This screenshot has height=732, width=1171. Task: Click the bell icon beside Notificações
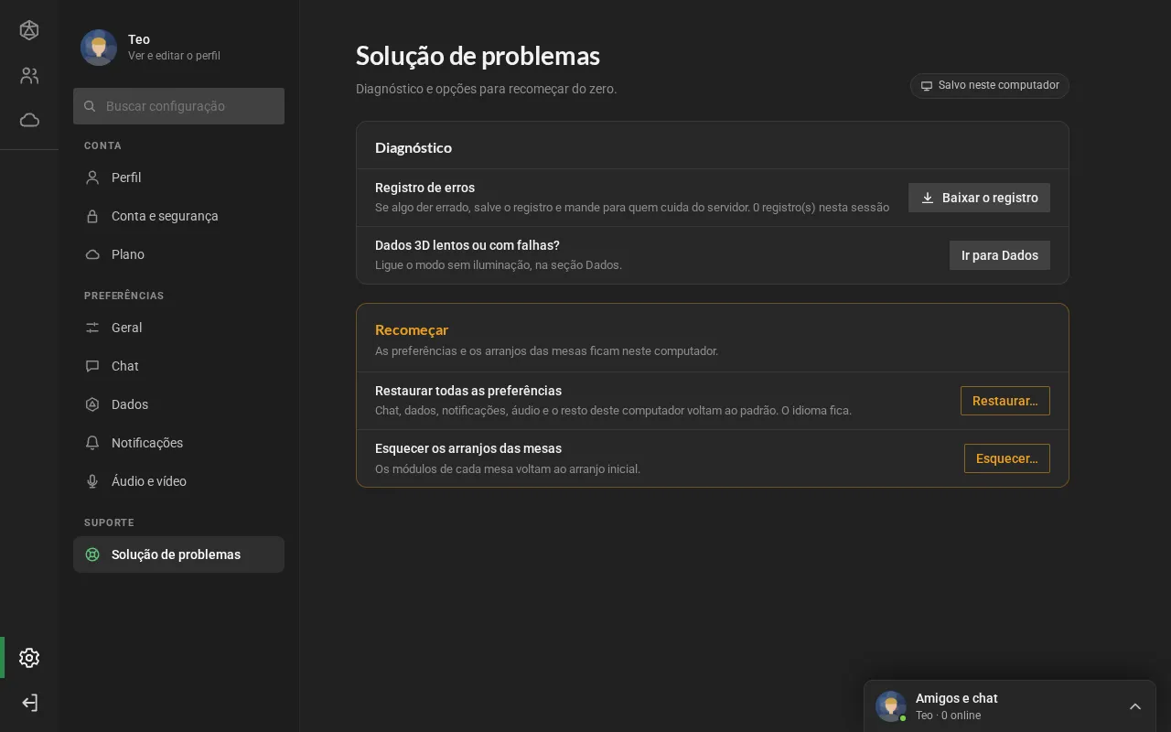coord(92,443)
